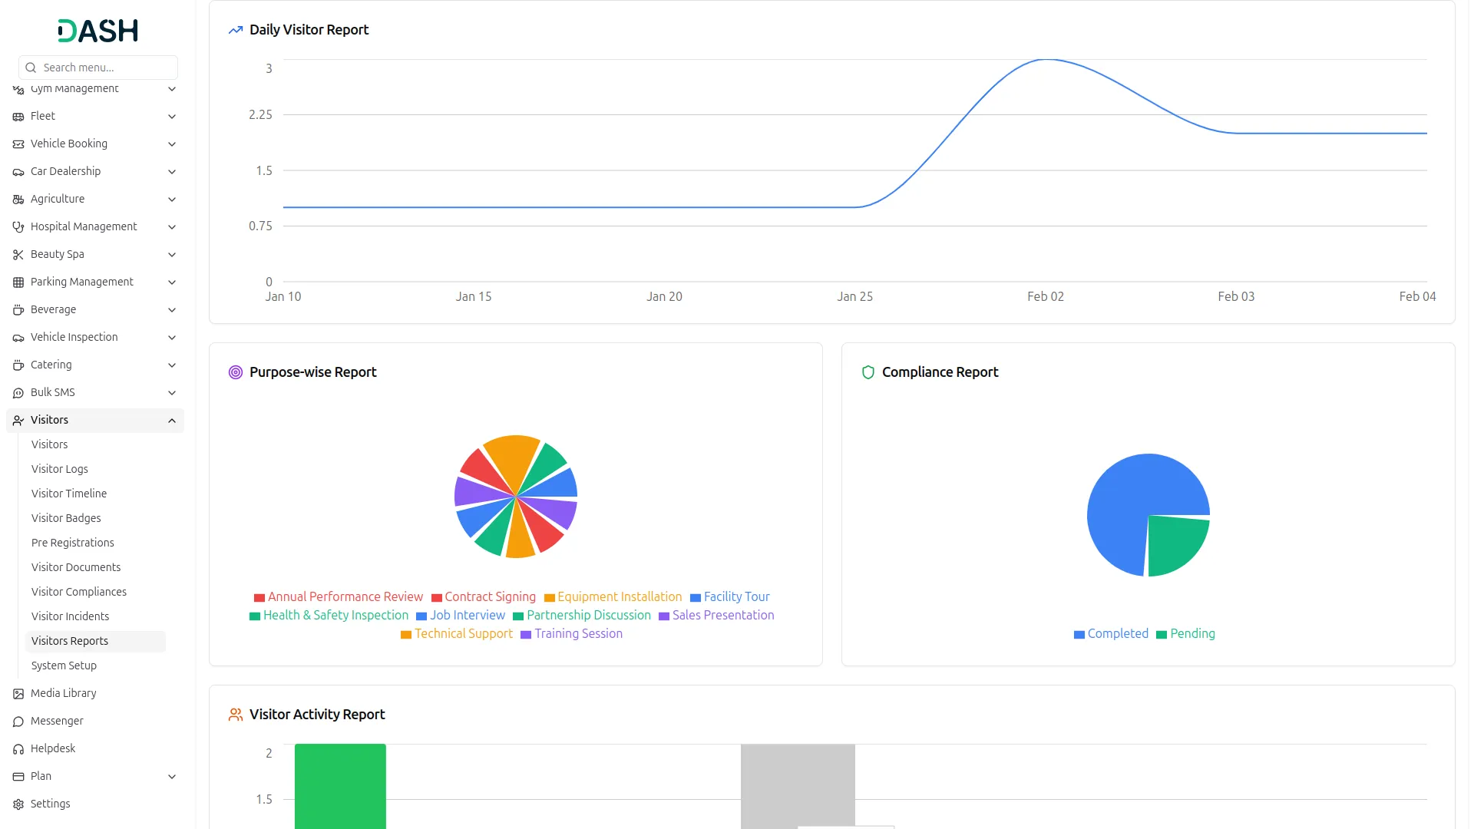This screenshot has height=829, width=1474.
Task: Expand the Plan menu chevron
Action: coord(172,777)
